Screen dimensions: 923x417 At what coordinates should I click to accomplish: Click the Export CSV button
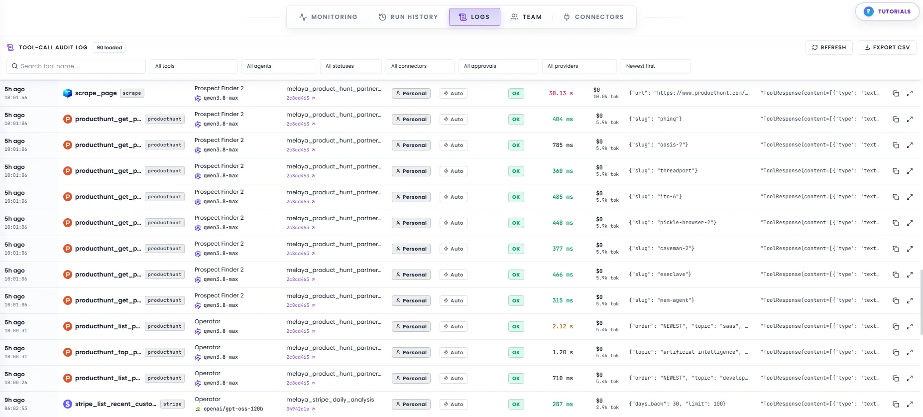click(x=887, y=47)
